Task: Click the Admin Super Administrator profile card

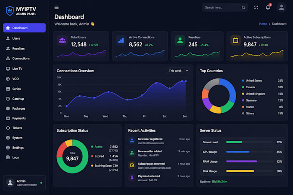Action: (x=24, y=183)
